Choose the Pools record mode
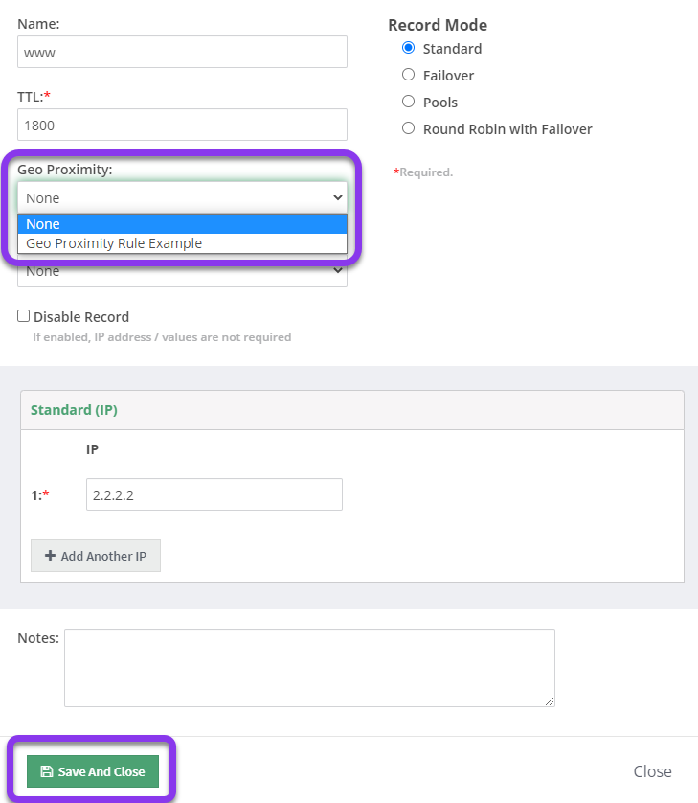The width and height of the screenshot is (698, 803). coord(408,102)
